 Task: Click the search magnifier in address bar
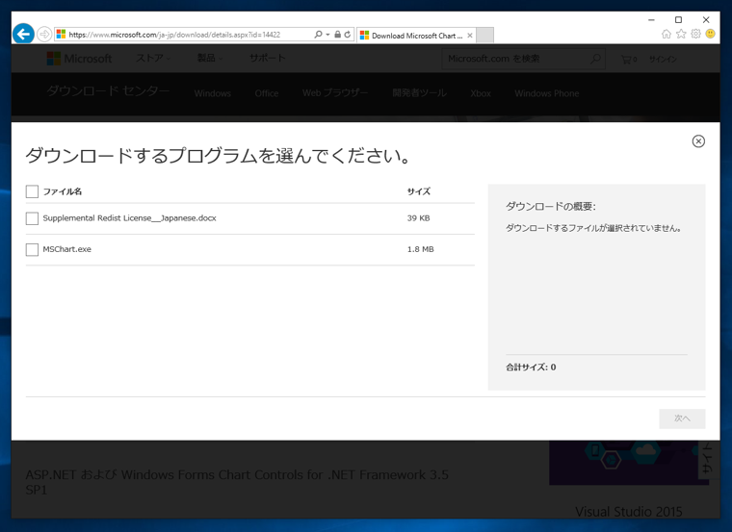coord(319,35)
